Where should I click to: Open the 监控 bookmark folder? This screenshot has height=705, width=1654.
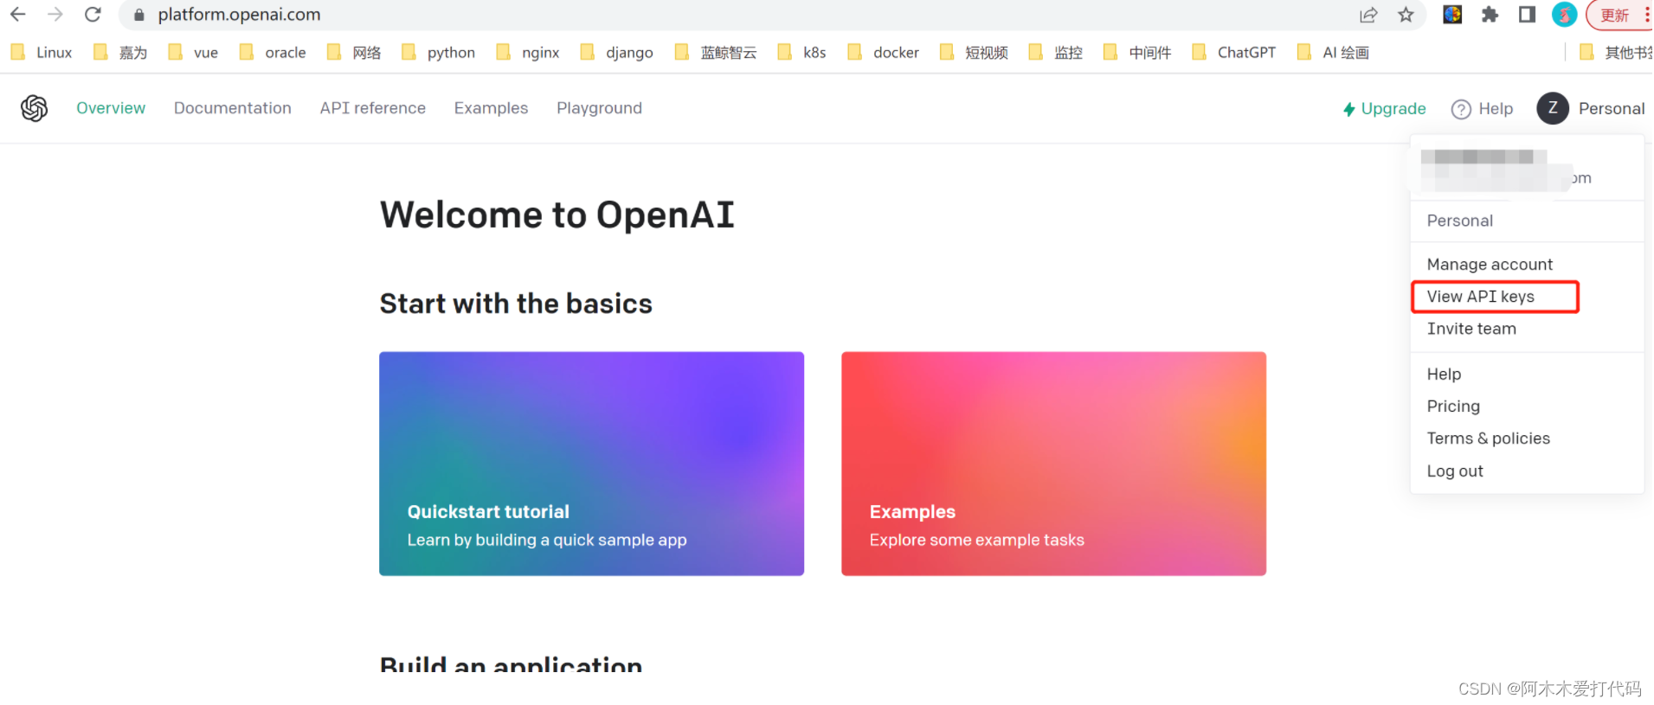(1056, 53)
